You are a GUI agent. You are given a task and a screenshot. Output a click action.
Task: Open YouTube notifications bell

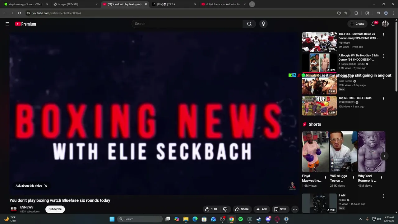click(x=374, y=24)
